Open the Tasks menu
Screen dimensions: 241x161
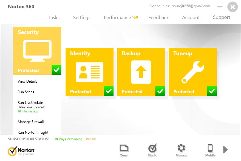[54, 18]
